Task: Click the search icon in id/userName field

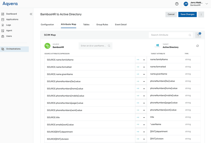Action: pyautogui.click(x=109, y=46)
